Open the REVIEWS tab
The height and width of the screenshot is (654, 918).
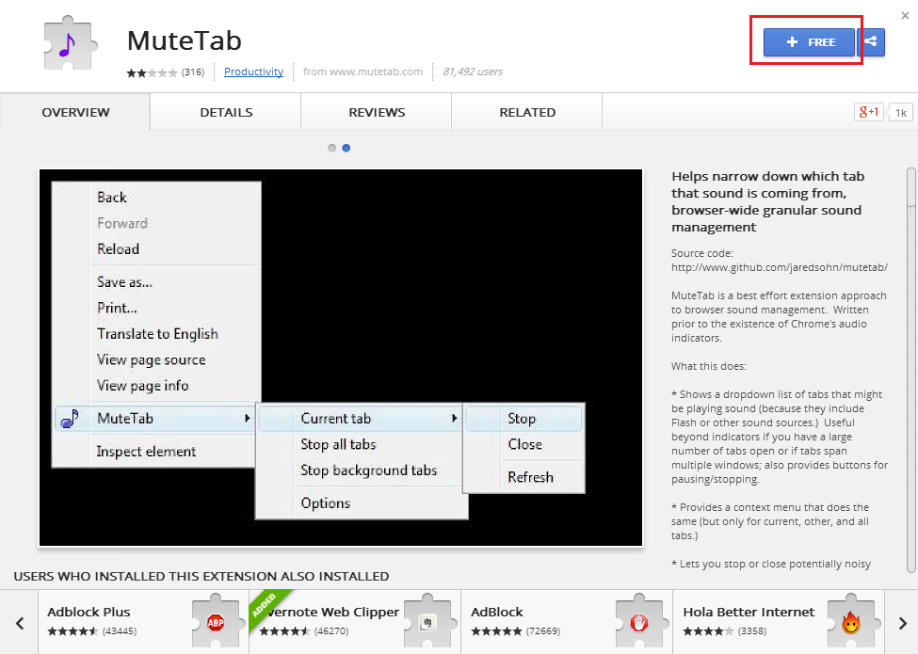(x=377, y=112)
